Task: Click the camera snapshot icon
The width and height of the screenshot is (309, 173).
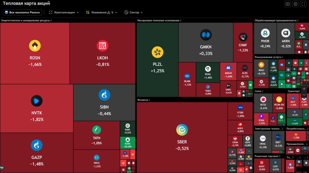Action: click(288, 4)
